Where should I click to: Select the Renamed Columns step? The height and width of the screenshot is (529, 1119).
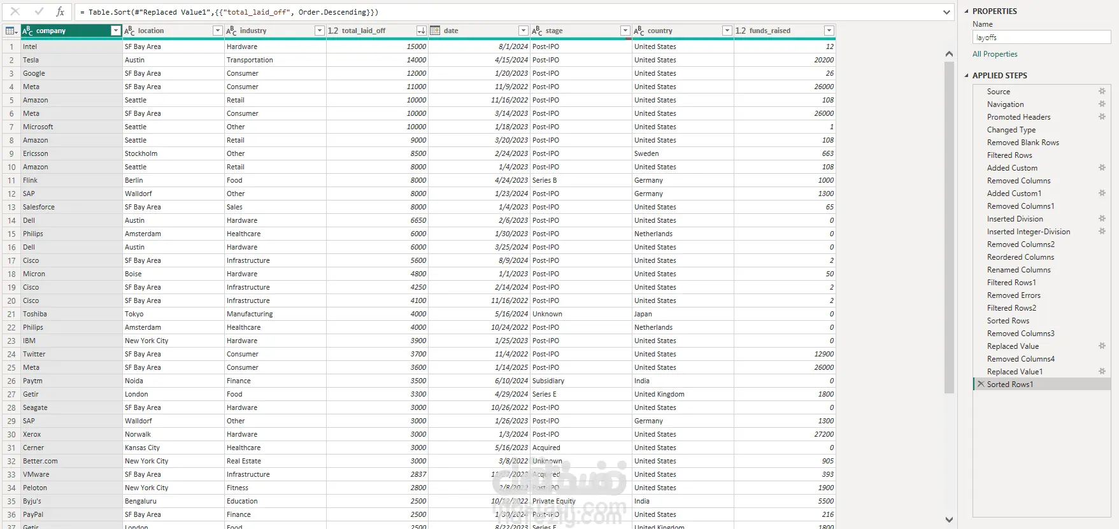click(x=1019, y=270)
